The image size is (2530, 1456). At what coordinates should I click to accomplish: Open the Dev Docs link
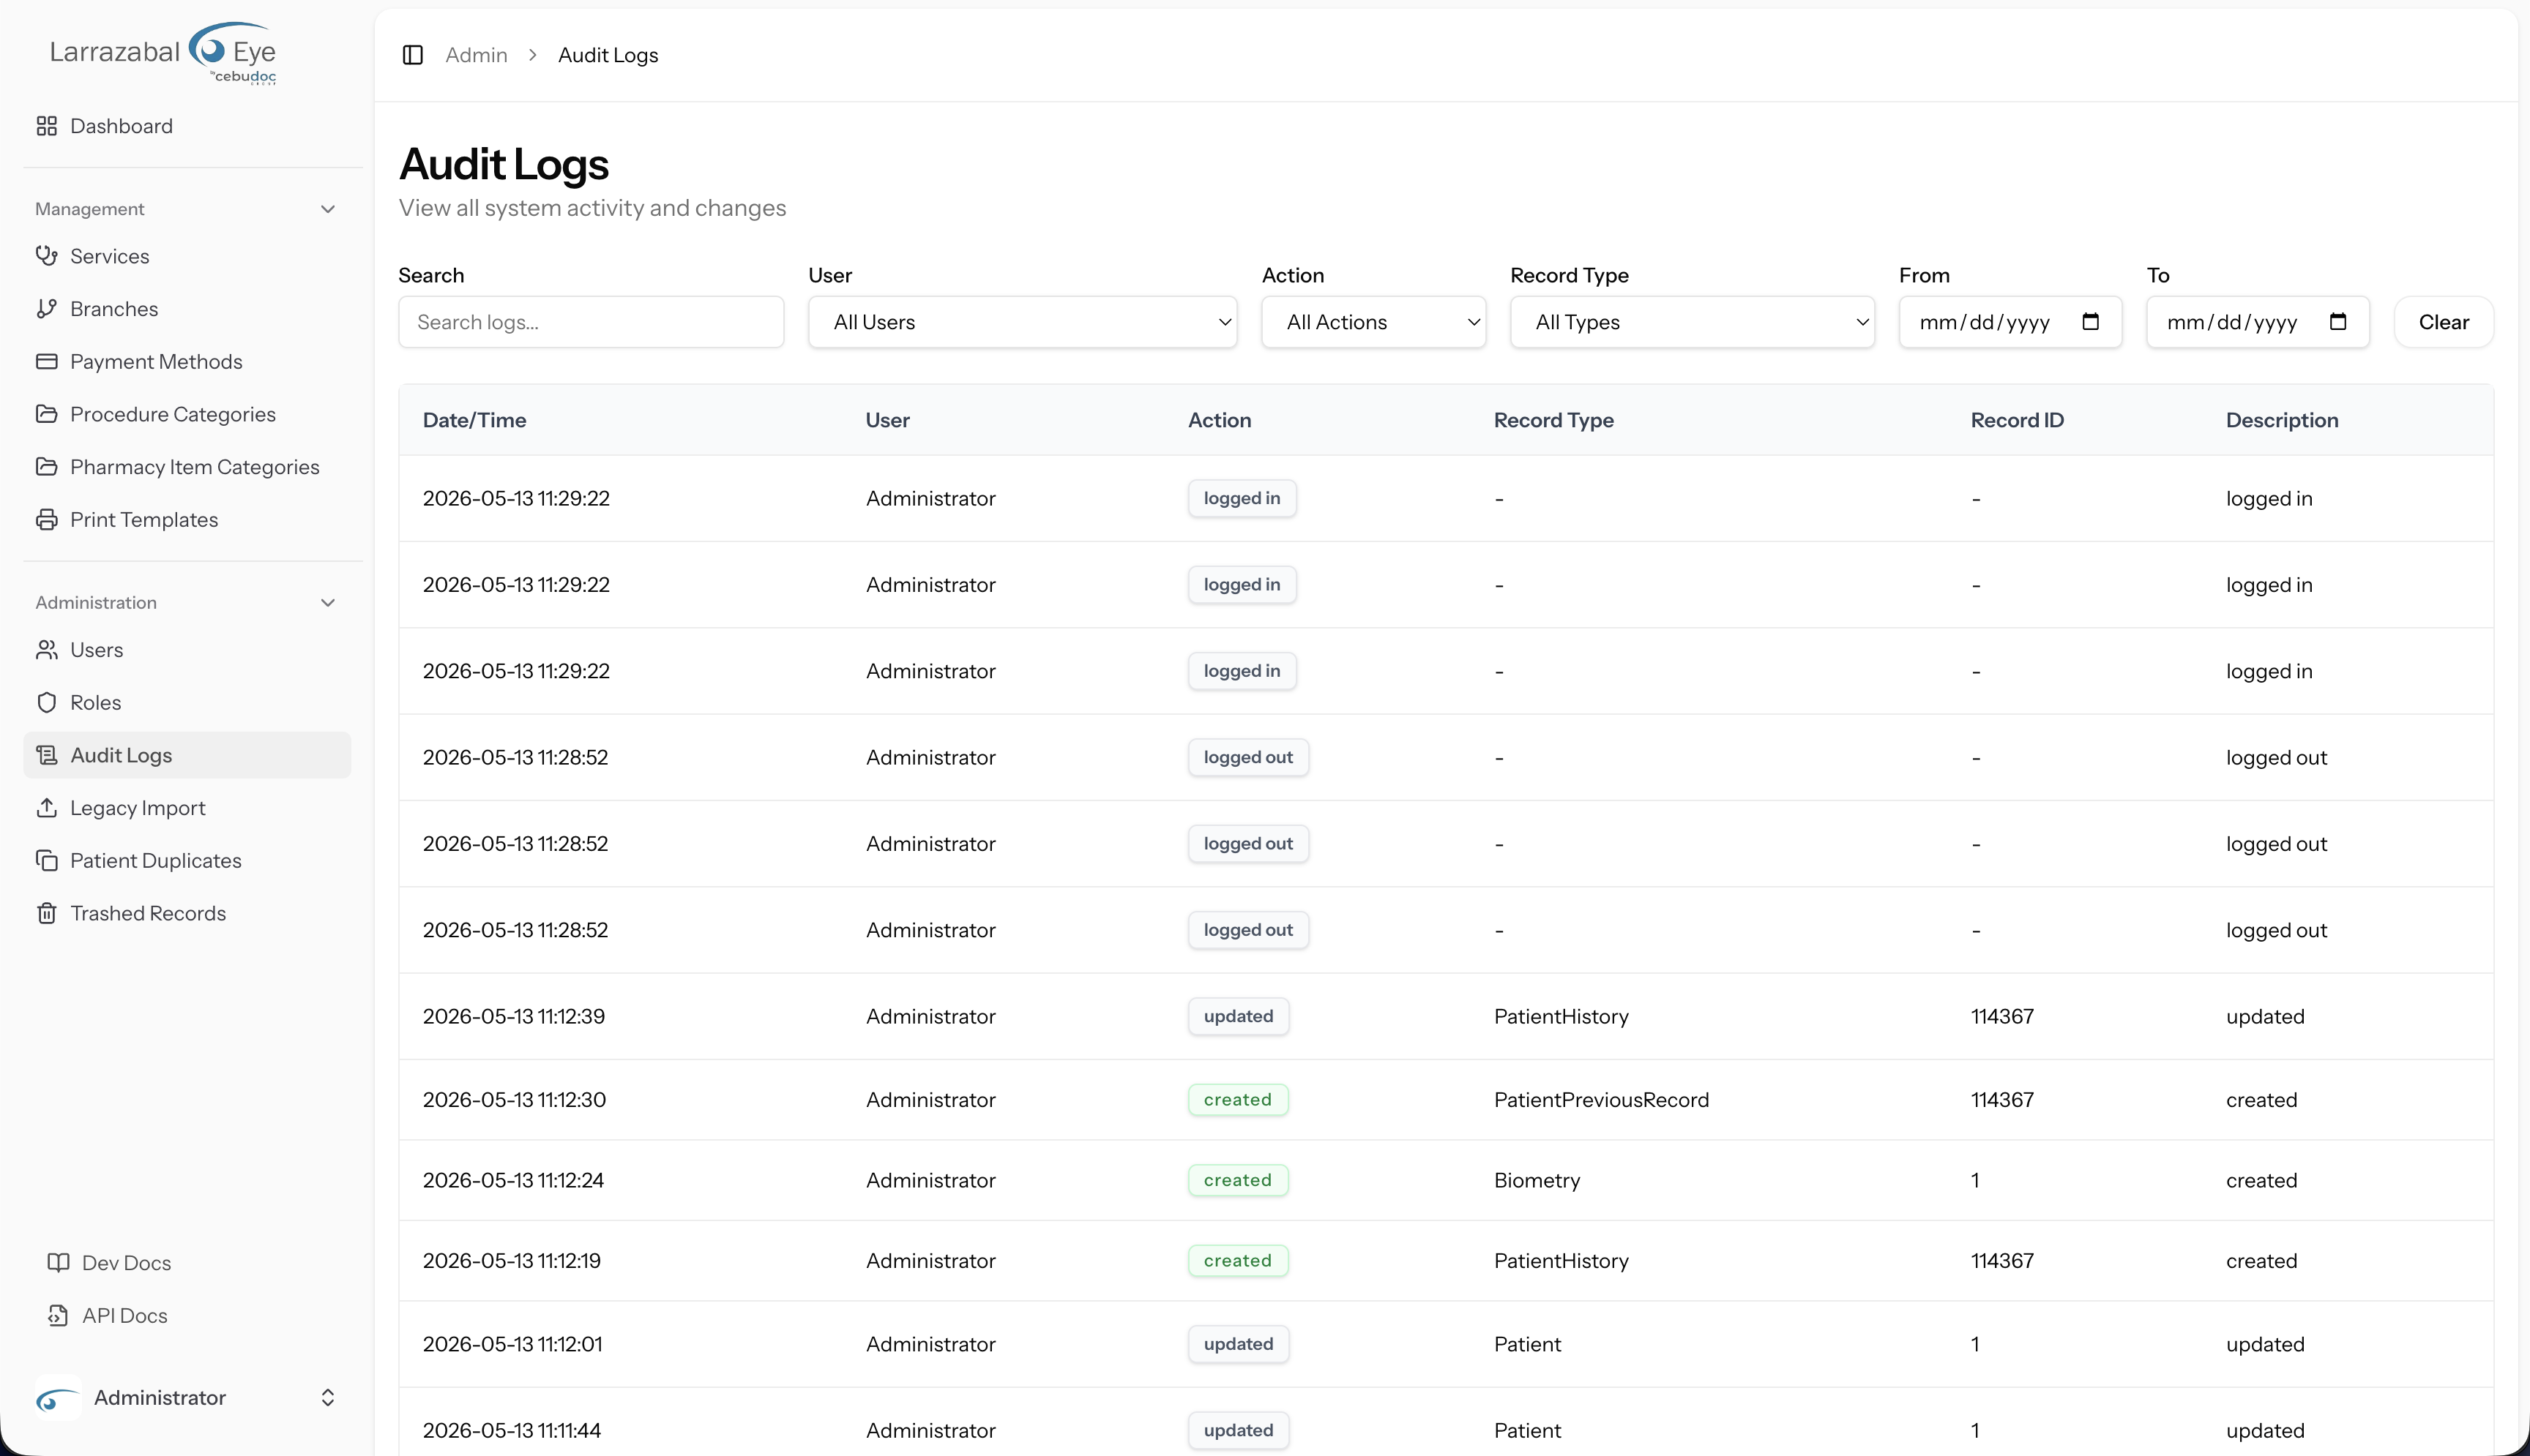click(x=187, y=1263)
